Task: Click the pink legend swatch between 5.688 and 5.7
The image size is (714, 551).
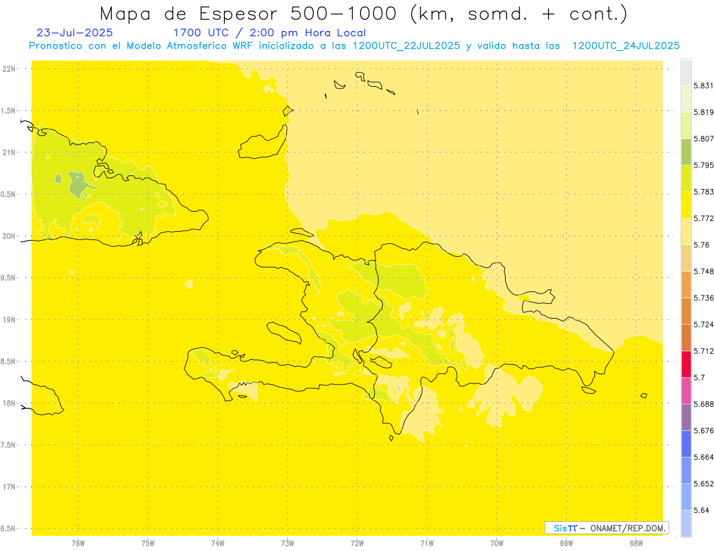Action: 686,391
